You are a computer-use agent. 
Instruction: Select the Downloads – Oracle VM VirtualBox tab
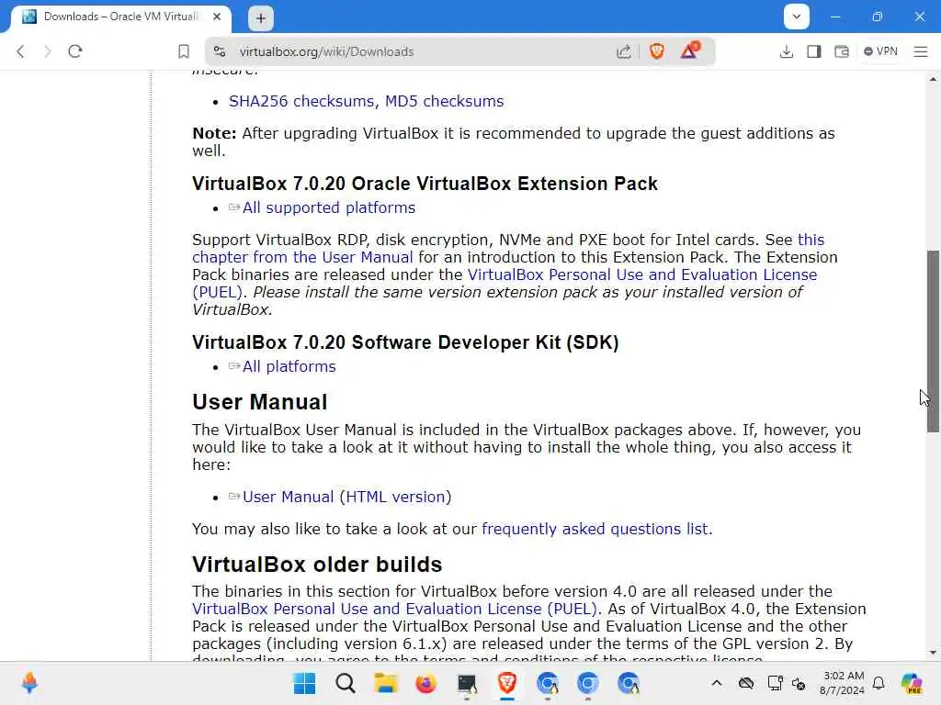pyautogui.click(x=120, y=17)
